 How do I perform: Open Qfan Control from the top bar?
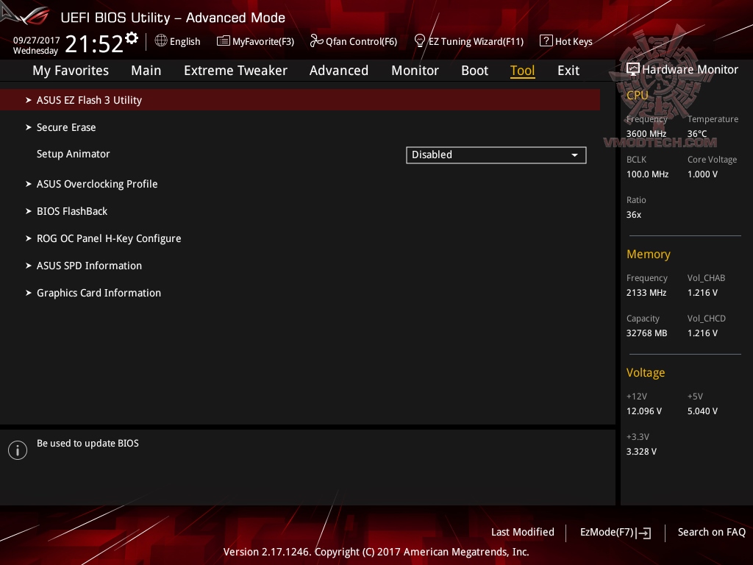click(354, 41)
